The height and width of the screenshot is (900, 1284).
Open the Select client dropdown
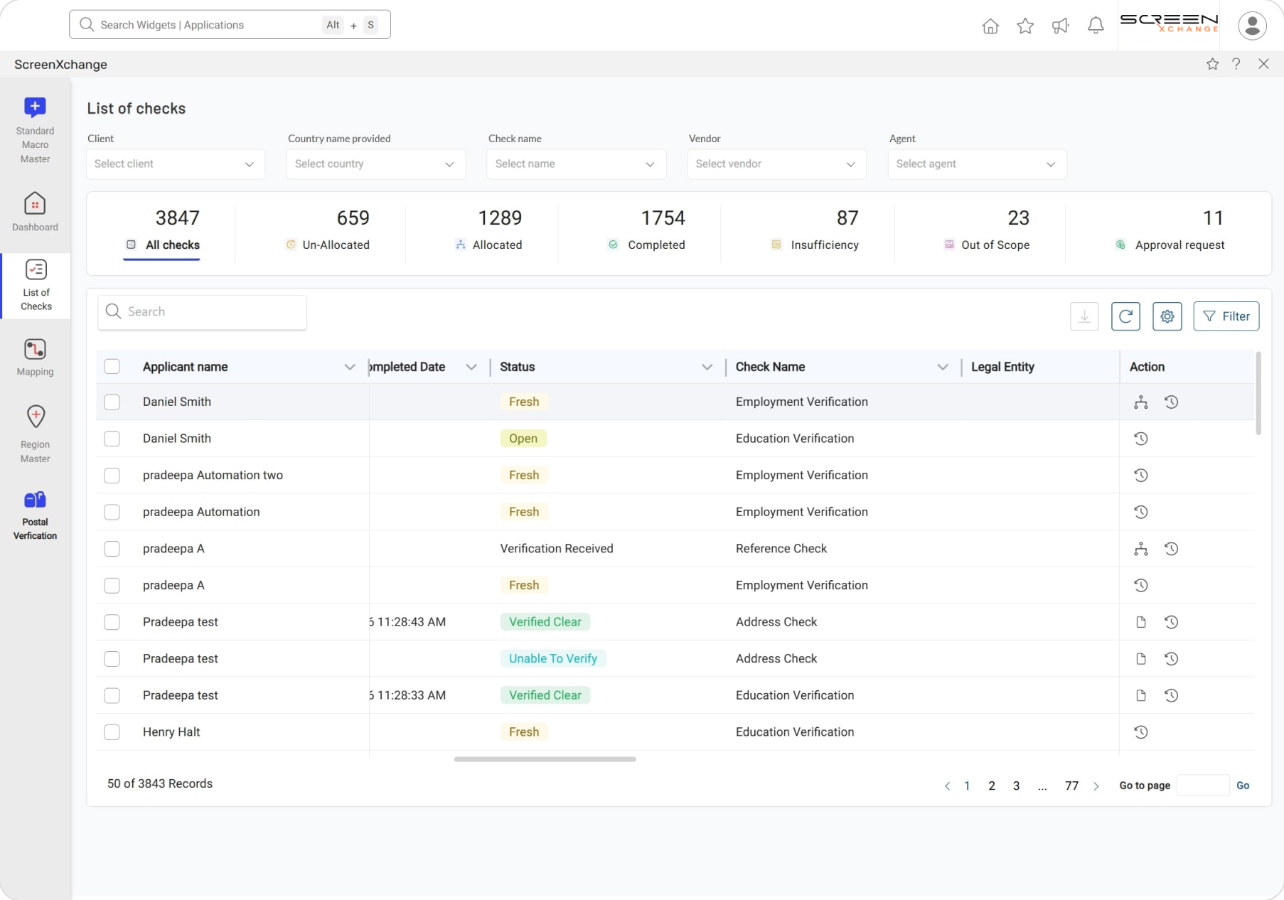175,164
